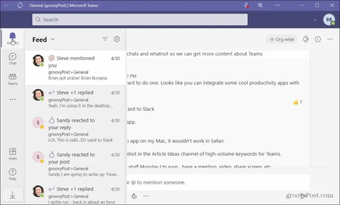Click message mentioning Safari on Mac
The width and height of the screenshot is (340, 205).
coord(176,141)
